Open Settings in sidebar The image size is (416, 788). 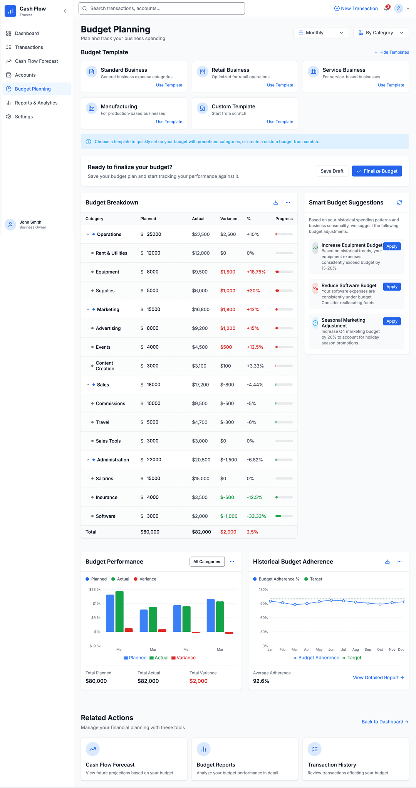(37, 117)
